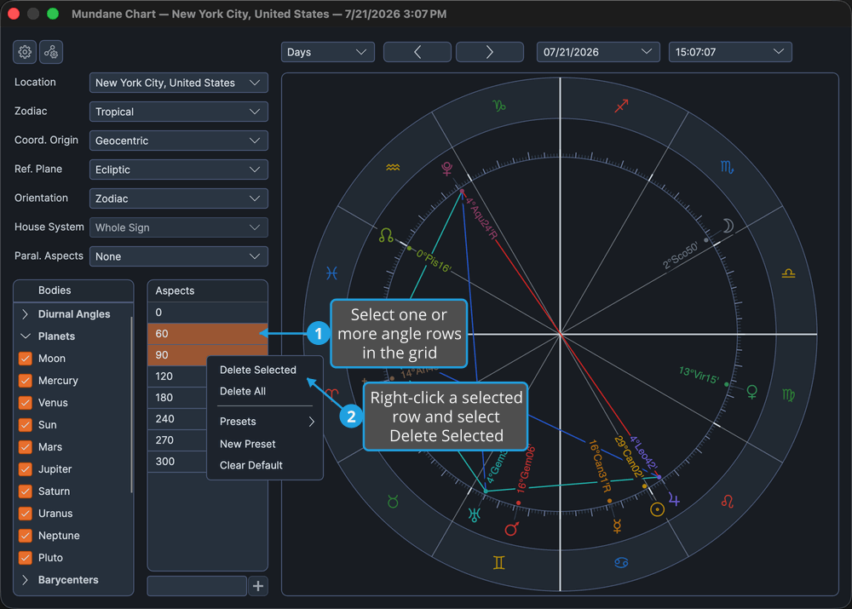Viewport: 852px width, 609px height.
Task: Open the Location dropdown
Action: tap(179, 83)
